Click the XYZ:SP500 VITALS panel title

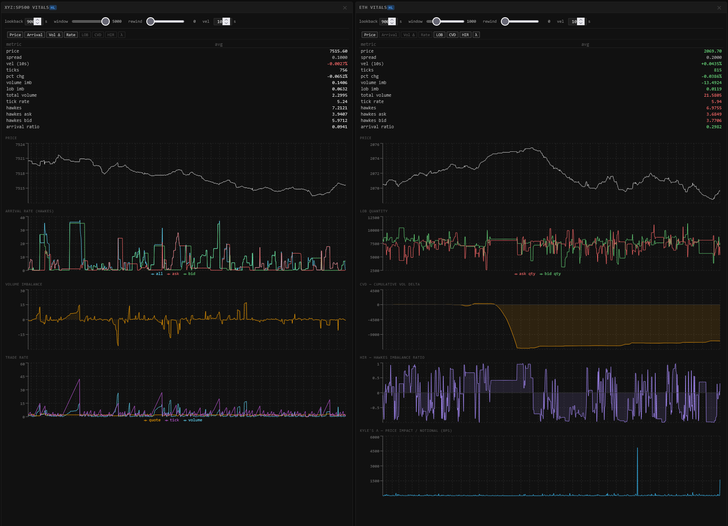pyautogui.click(x=26, y=8)
